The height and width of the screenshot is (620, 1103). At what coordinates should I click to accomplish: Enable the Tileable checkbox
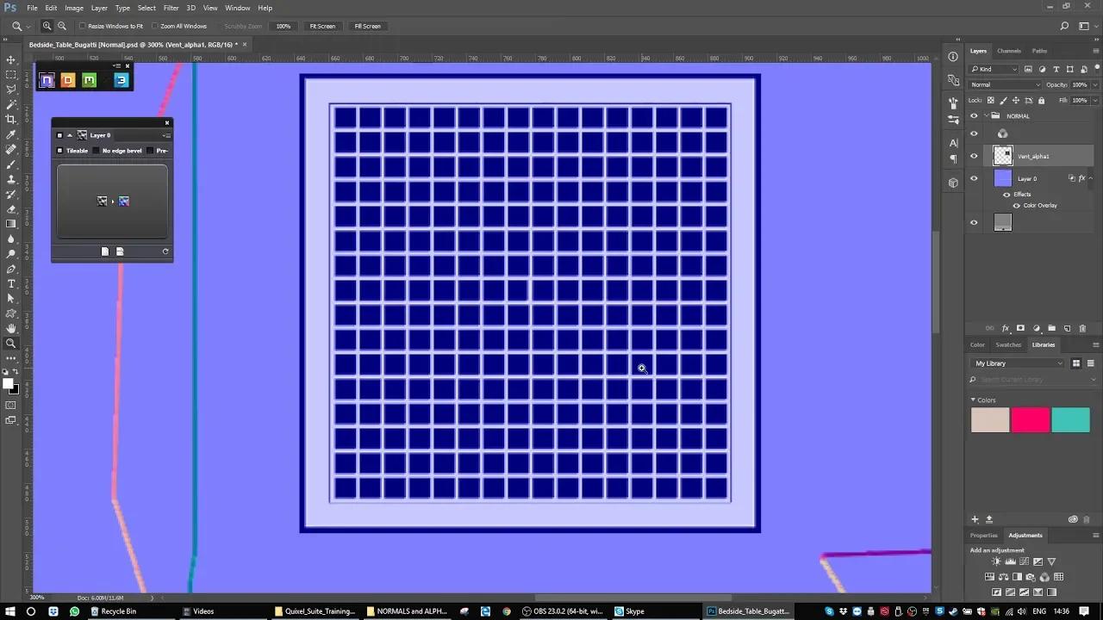pyautogui.click(x=60, y=151)
